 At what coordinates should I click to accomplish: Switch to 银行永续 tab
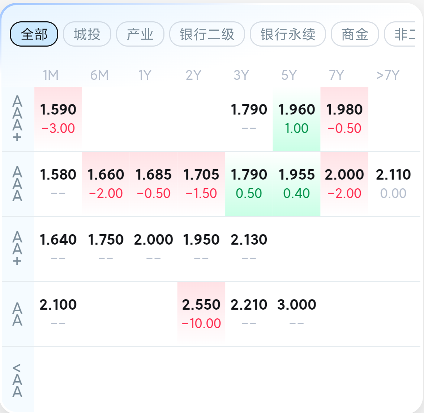[x=288, y=34]
